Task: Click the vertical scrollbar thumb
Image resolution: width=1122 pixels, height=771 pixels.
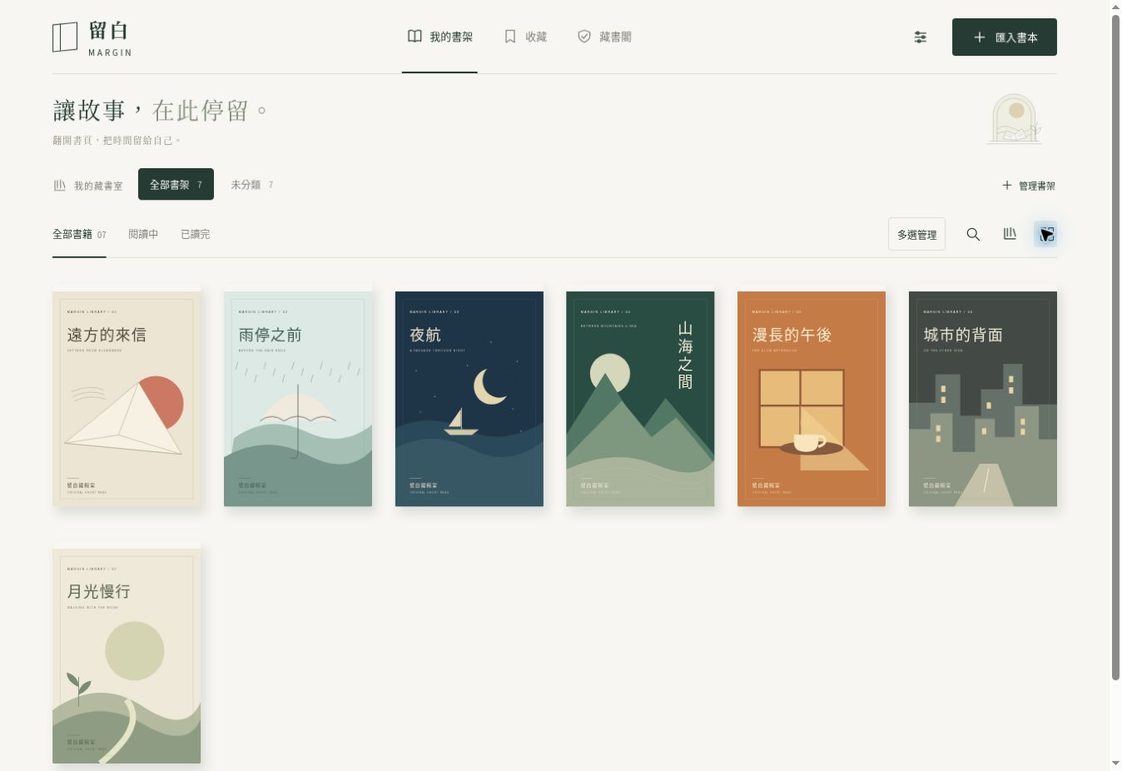Action: 1115,347
